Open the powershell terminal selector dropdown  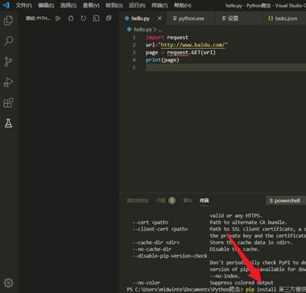click(285, 200)
